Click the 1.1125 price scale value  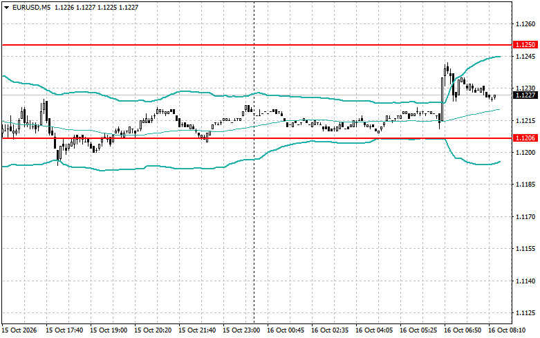[525, 313]
